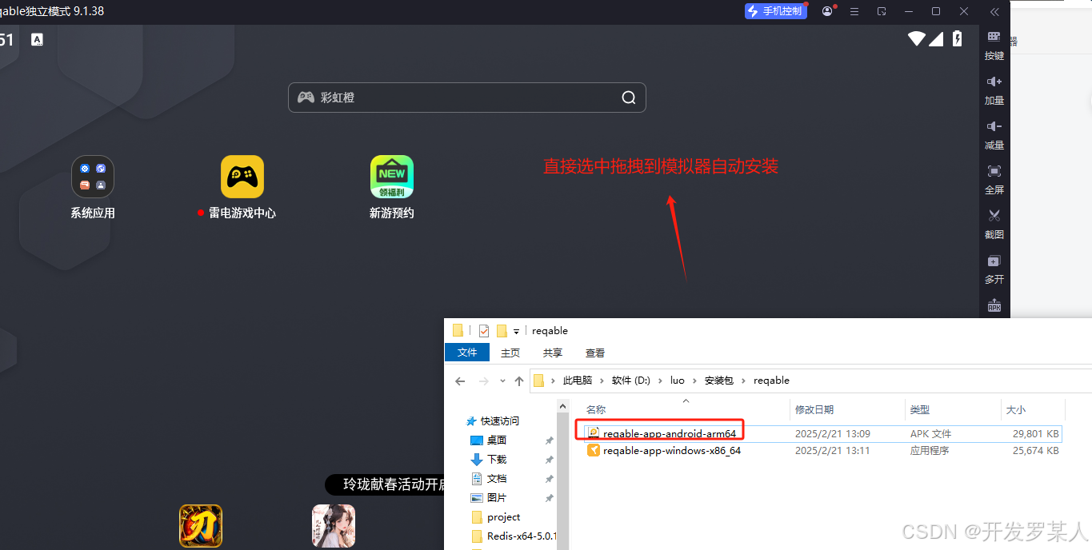Open the recent locations dropdown arrow
The image size is (1092, 550).
(502, 381)
